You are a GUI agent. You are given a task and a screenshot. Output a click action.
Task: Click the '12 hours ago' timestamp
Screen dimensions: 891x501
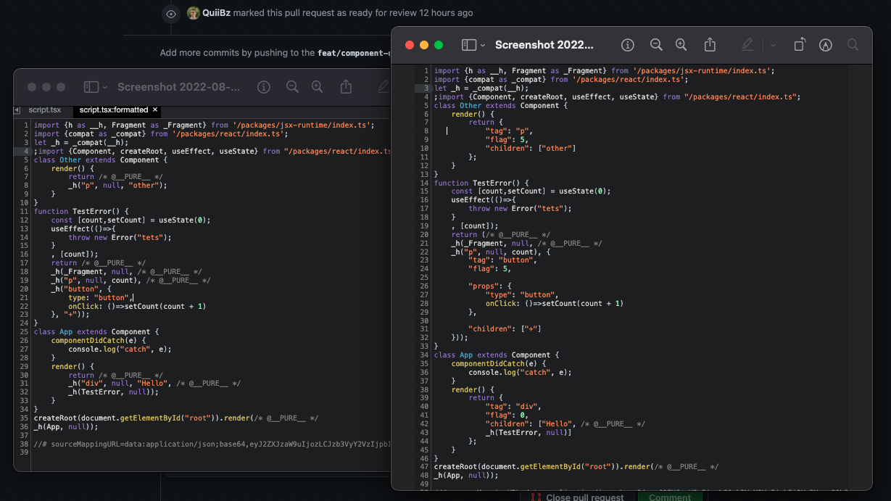[446, 13]
